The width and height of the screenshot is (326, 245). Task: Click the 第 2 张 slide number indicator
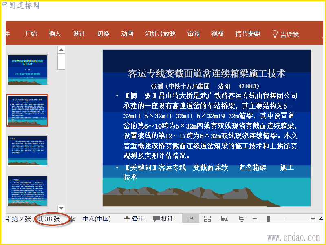click(21, 219)
